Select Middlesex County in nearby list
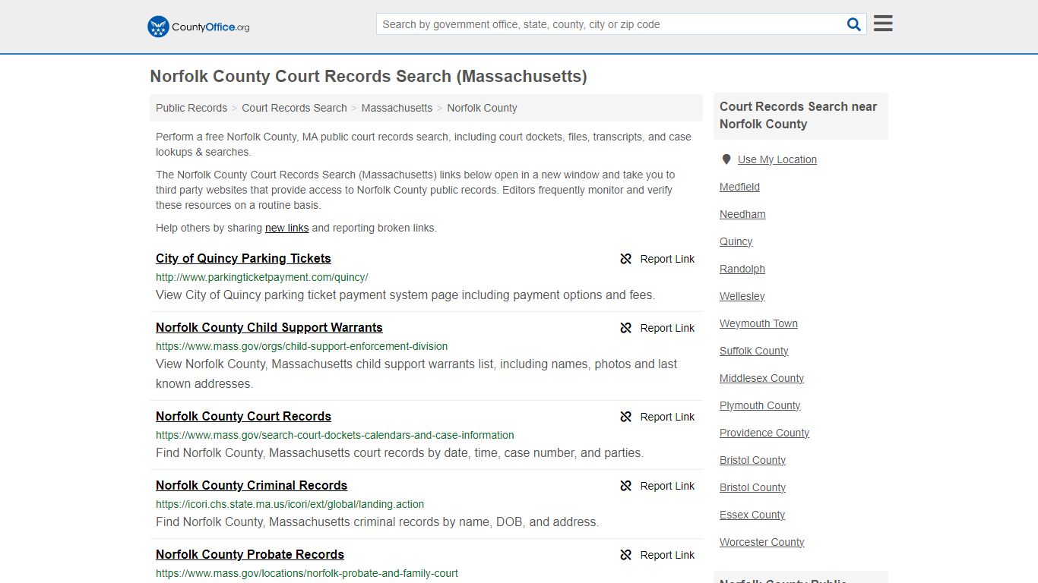This screenshot has width=1038, height=583. point(761,378)
